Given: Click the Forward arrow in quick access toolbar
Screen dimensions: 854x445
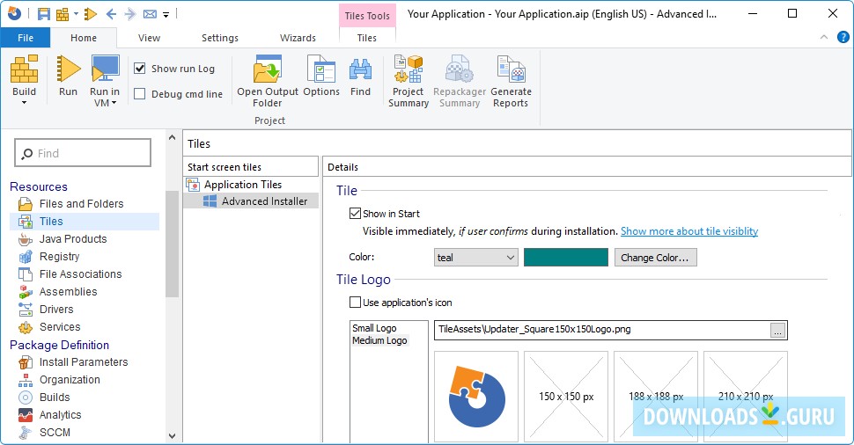Looking at the screenshot, I should (129, 14).
